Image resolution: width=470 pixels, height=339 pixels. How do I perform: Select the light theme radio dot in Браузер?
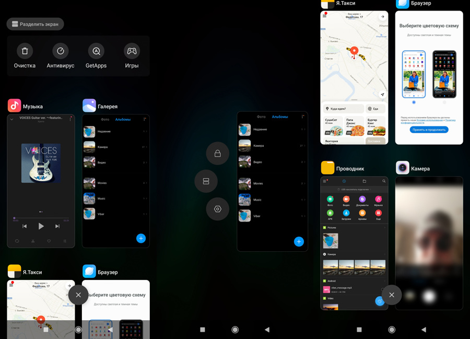[x=414, y=102]
